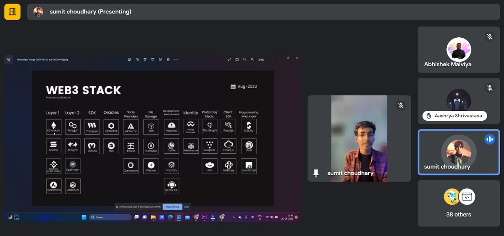Click the Fit to window icon in Photos
This screenshot has height=236, width=504.
click(237, 60)
